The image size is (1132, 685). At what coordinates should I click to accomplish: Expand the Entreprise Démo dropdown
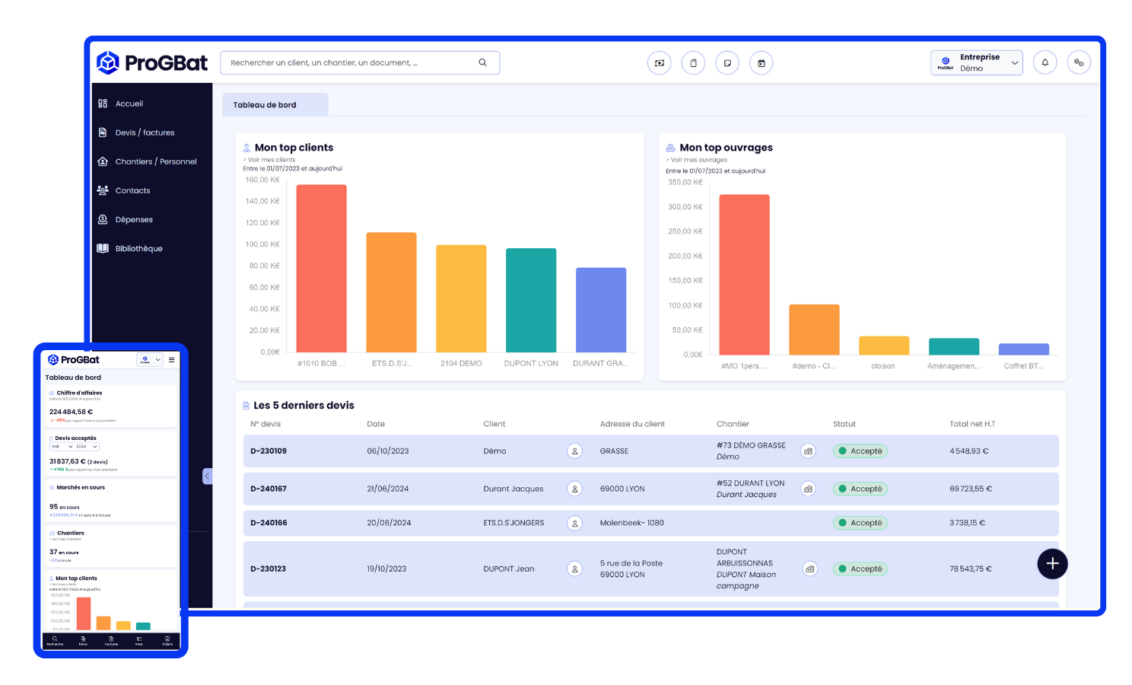(976, 62)
